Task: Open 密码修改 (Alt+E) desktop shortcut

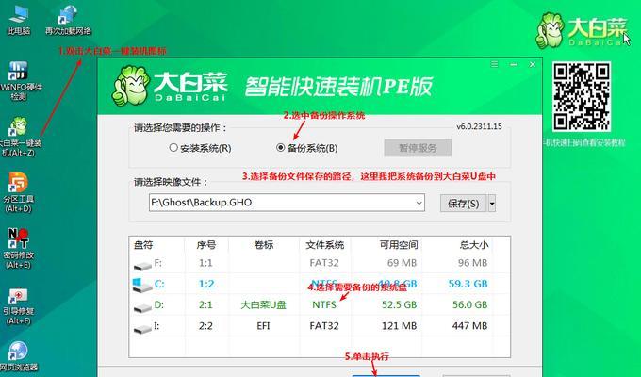Action: coord(19,249)
